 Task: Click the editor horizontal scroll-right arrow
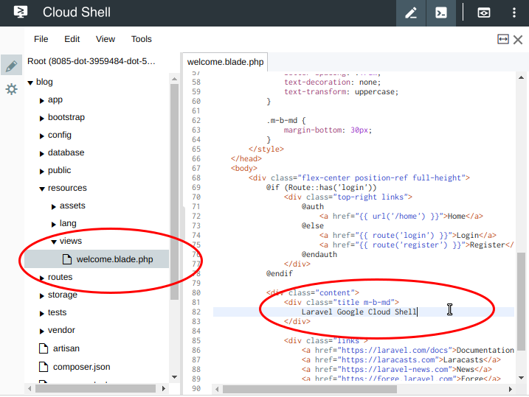(x=511, y=389)
